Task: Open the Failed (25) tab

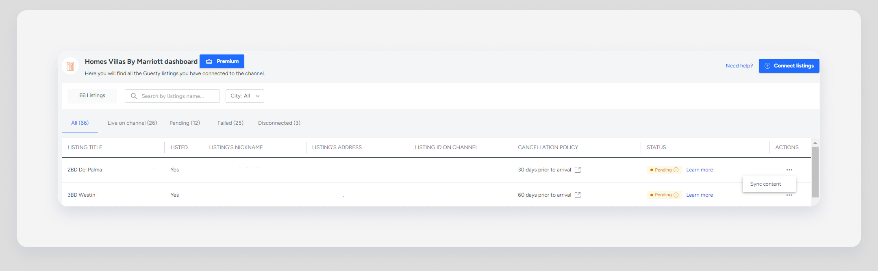Action: click(x=230, y=123)
